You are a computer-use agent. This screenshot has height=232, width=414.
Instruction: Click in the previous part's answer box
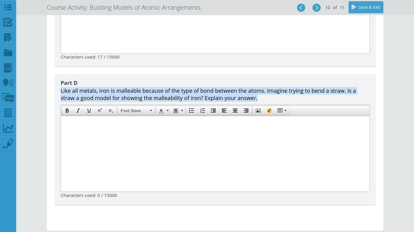pos(215,34)
